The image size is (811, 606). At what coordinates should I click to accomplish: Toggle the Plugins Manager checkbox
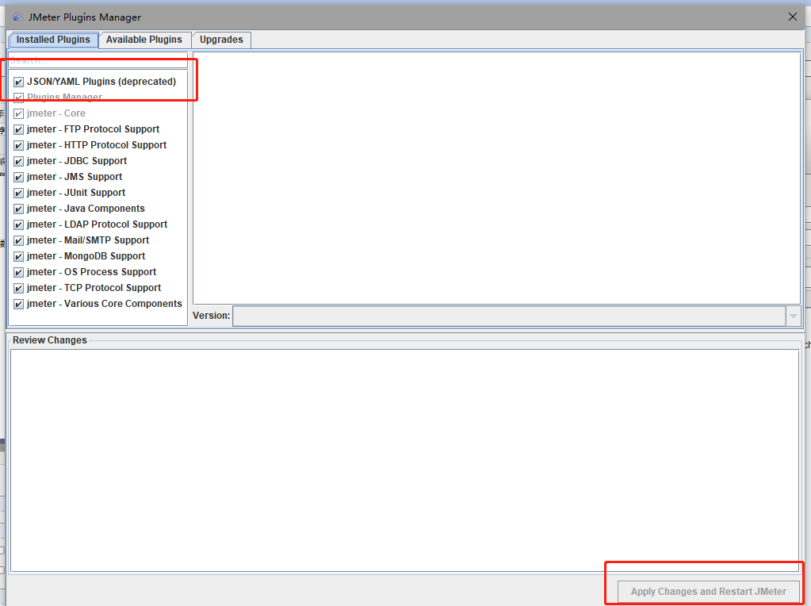pos(18,98)
